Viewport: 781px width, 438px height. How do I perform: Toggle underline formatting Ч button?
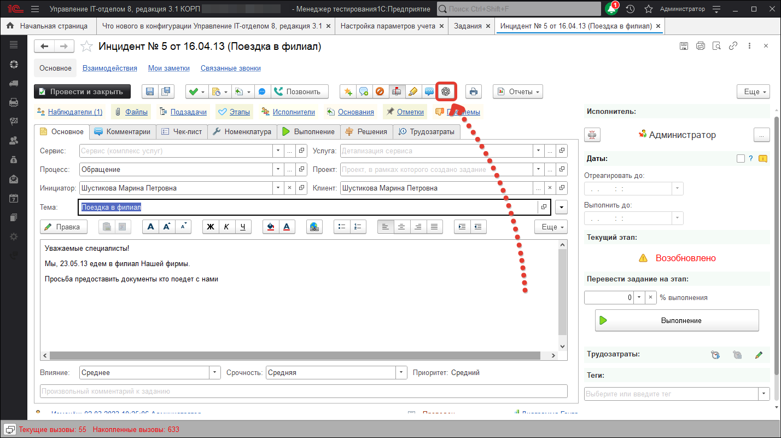(243, 227)
